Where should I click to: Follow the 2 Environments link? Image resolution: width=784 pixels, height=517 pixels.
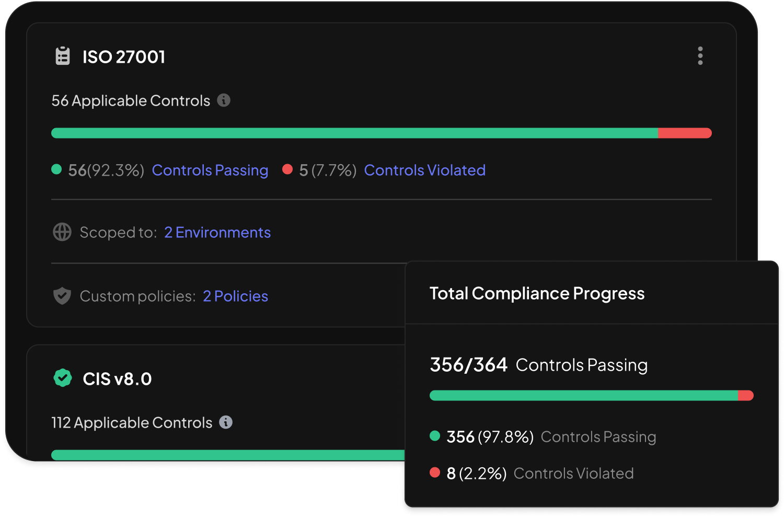coord(217,233)
